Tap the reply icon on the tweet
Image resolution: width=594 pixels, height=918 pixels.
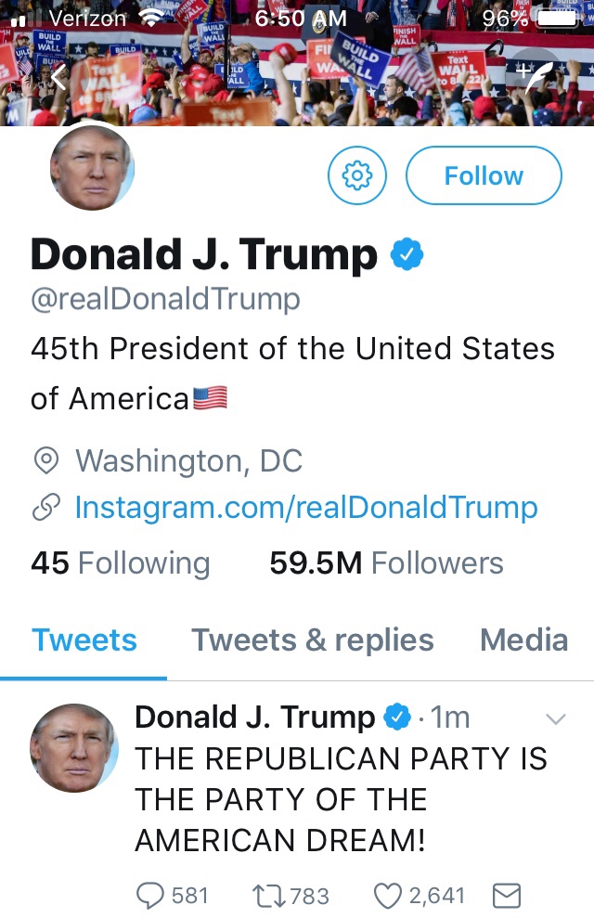coord(149,895)
